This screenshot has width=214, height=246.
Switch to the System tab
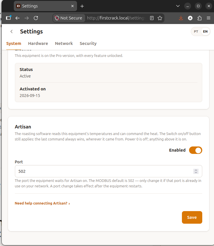(x=14, y=43)
